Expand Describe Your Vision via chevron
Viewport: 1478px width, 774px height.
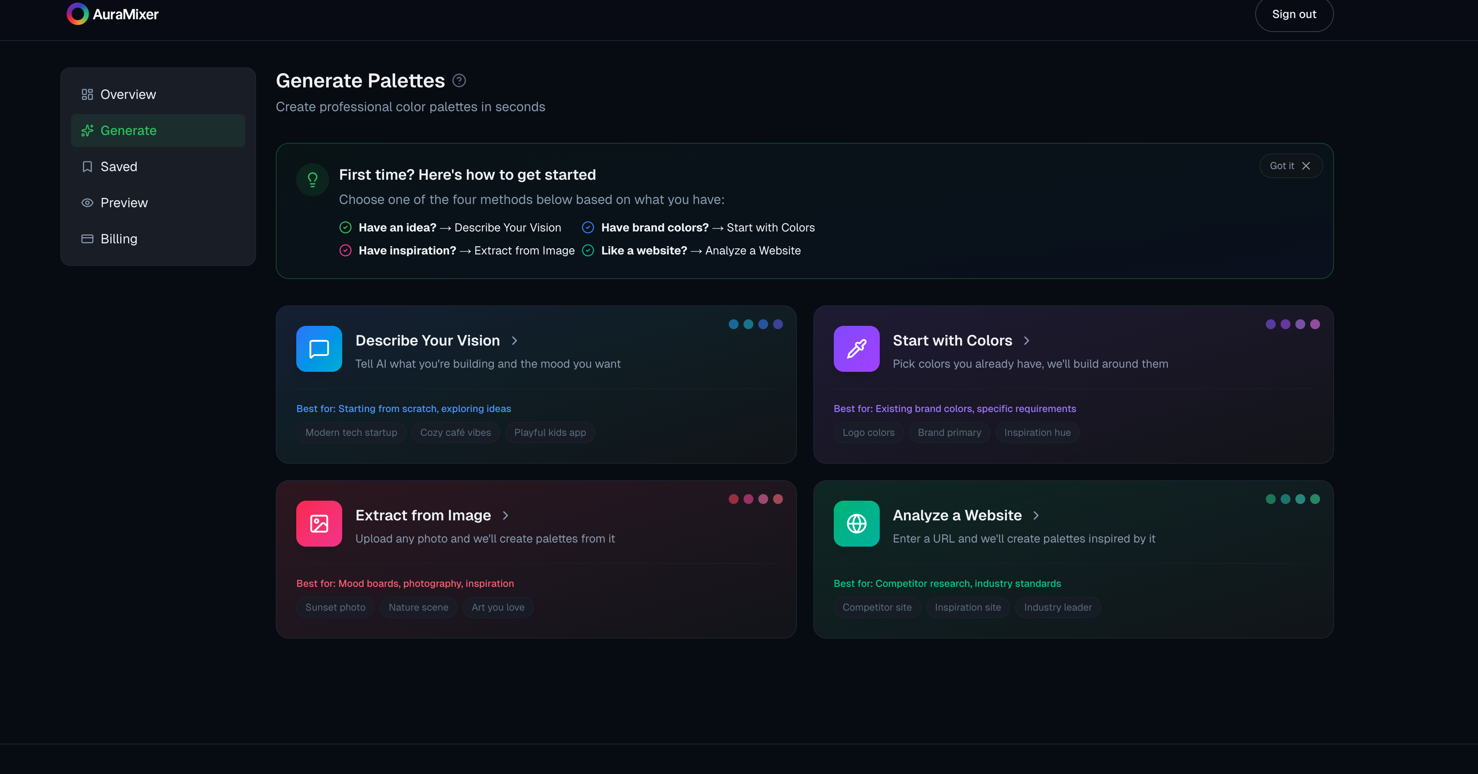(x=515, y=341)
